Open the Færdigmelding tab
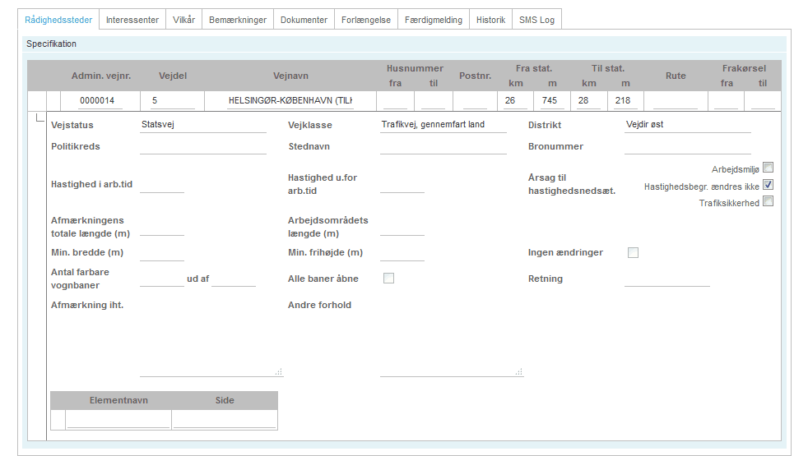The height and width of the screenshot is (456, 808). (x=434, y=20)
